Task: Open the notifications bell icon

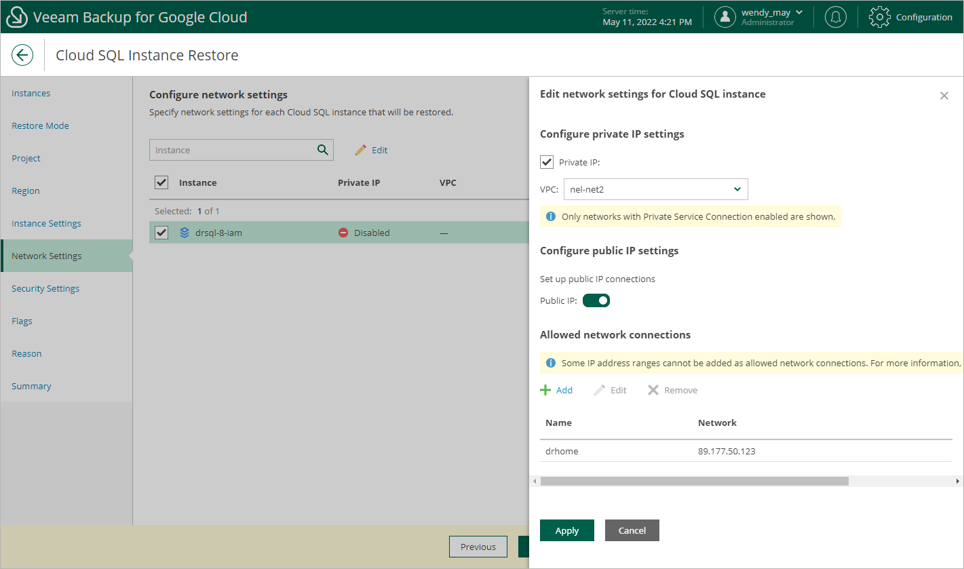Action: point(835,17)
